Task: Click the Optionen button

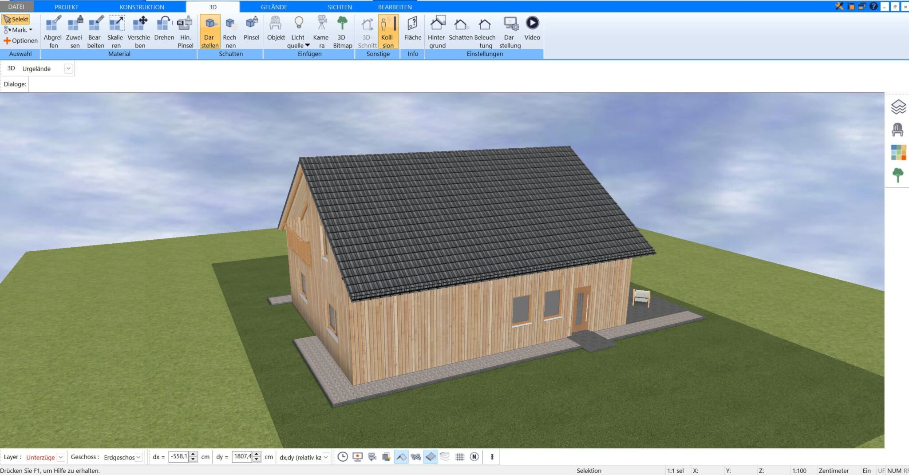Action: [x=20, y=41]
